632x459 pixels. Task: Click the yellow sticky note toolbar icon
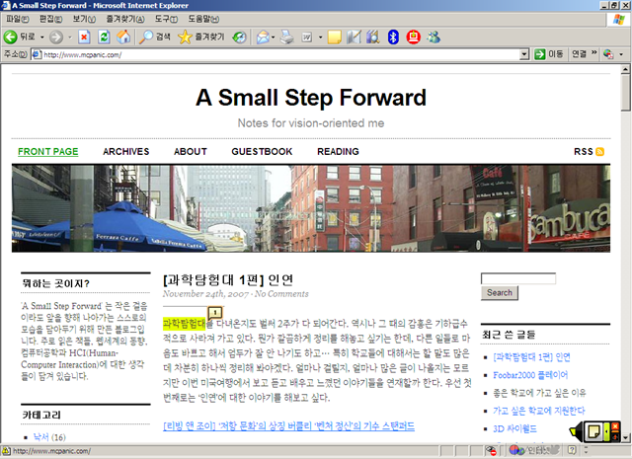(x=334, y=38)
